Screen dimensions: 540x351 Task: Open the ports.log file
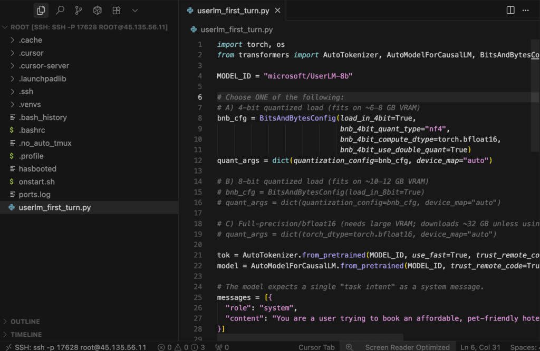tap(34, 195)
